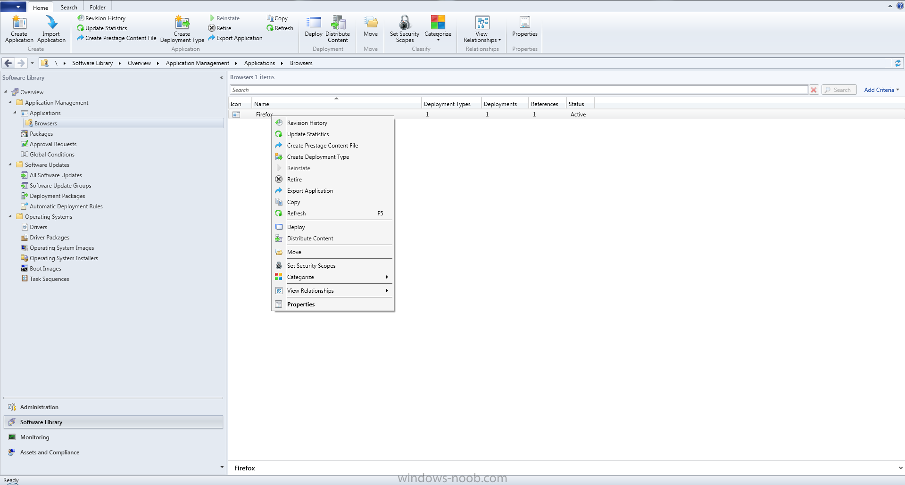Collapse the Overview tree node

[x=5, y=91]
